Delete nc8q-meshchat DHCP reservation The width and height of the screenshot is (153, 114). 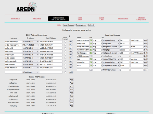click(71, 68)
